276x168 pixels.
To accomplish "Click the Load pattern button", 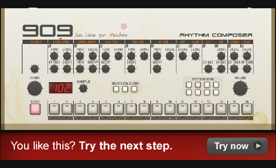I will pyautogui.click(x=125, y=89).
